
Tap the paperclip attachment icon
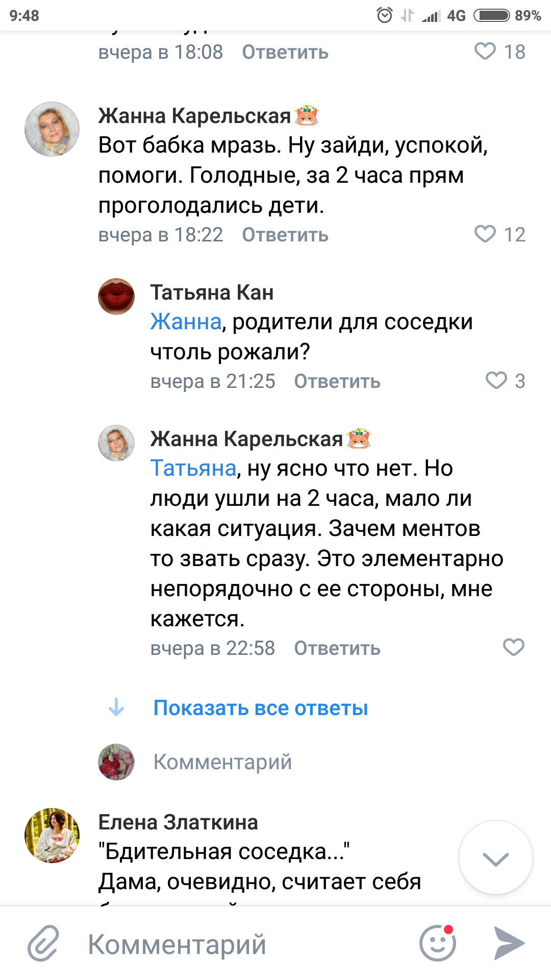(43, 943)
